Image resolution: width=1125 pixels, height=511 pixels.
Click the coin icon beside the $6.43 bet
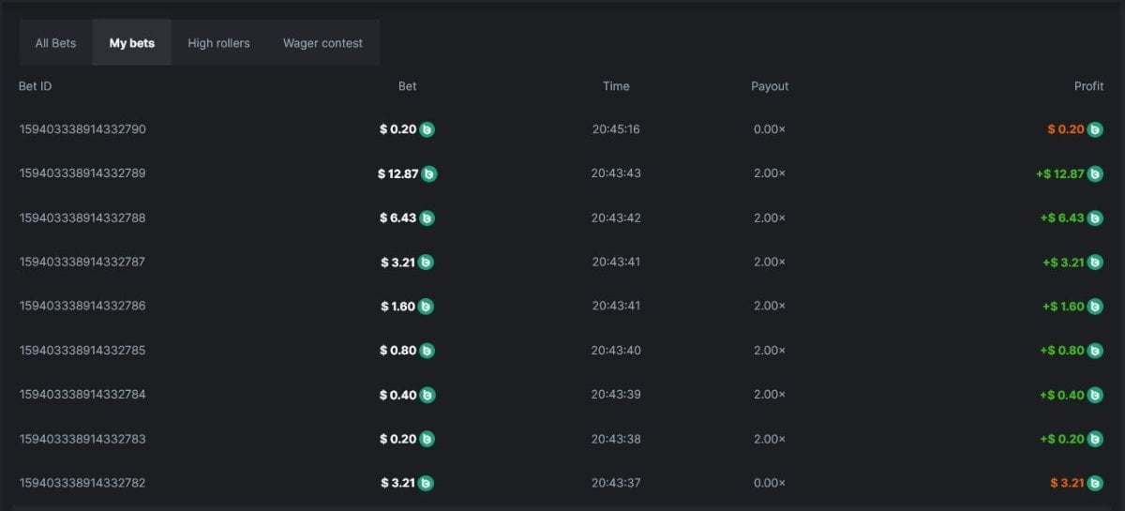427,218
